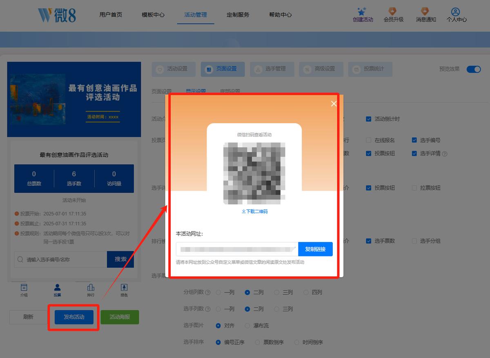Screen dimensions: 490x358
Task: Close the QR code popup
Action: (x=334, y=104)
